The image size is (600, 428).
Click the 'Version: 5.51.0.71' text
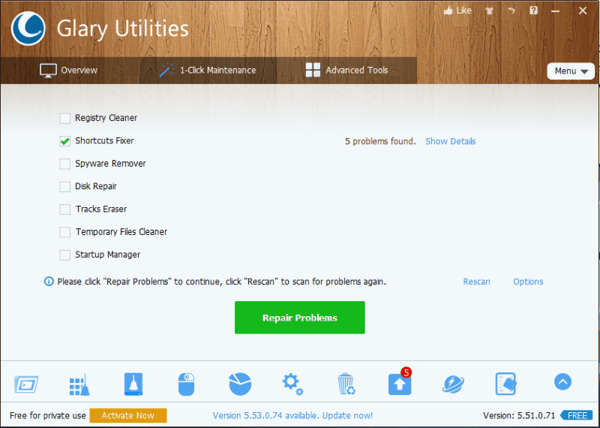[x=519, y=416]
